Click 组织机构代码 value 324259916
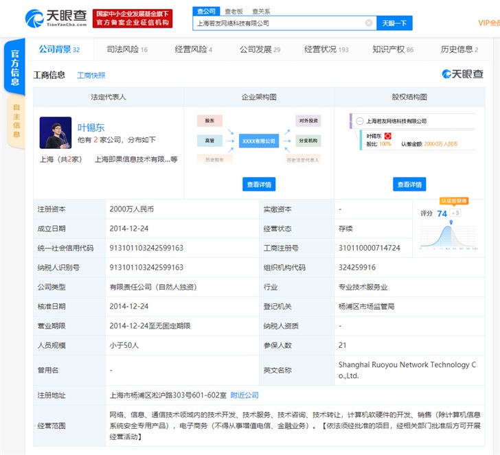This screenshot has width=500, height=455. coord(357,268)
